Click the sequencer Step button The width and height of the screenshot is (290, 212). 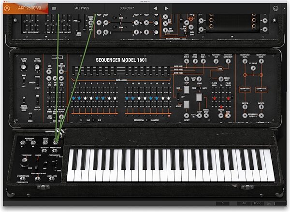(186, 90)
